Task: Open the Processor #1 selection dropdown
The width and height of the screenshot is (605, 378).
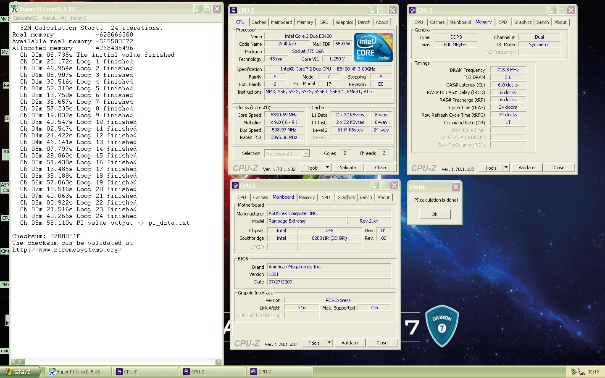Action: (287, 154)
